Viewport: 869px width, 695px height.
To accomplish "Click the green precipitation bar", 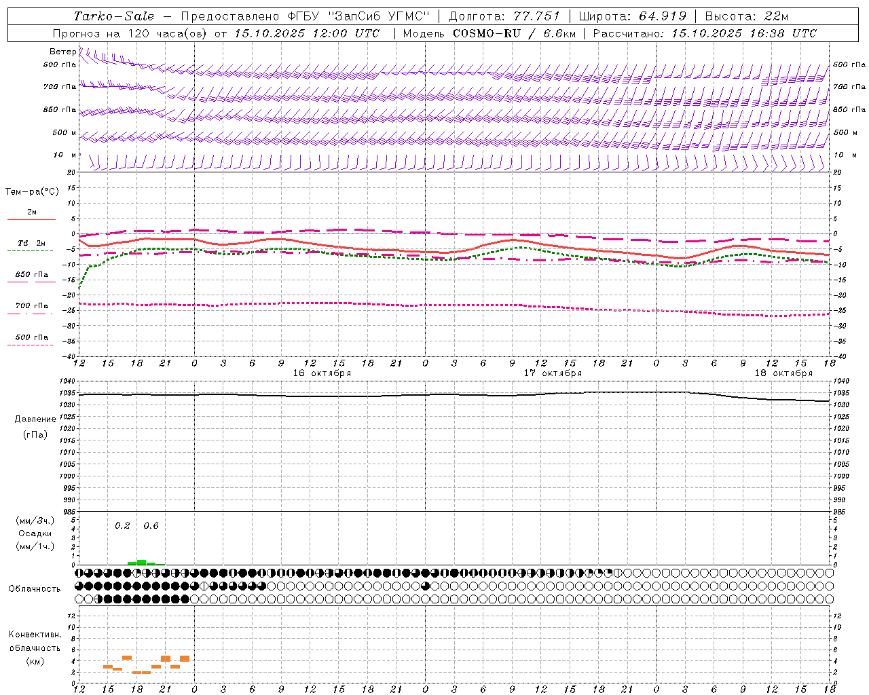I will (x=141, y=562).
